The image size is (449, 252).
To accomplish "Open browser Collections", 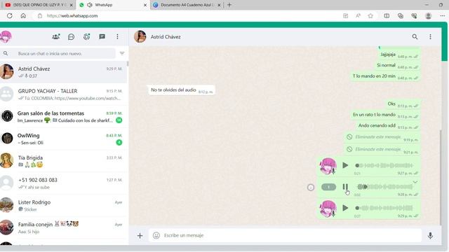I will pos(401,15).
